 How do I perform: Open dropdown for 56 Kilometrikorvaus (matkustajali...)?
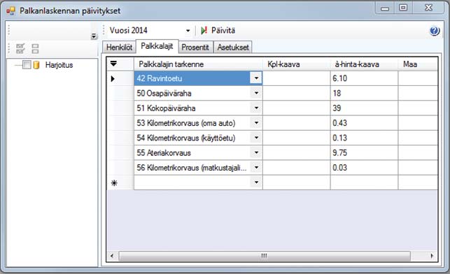(x=256, y=167)
